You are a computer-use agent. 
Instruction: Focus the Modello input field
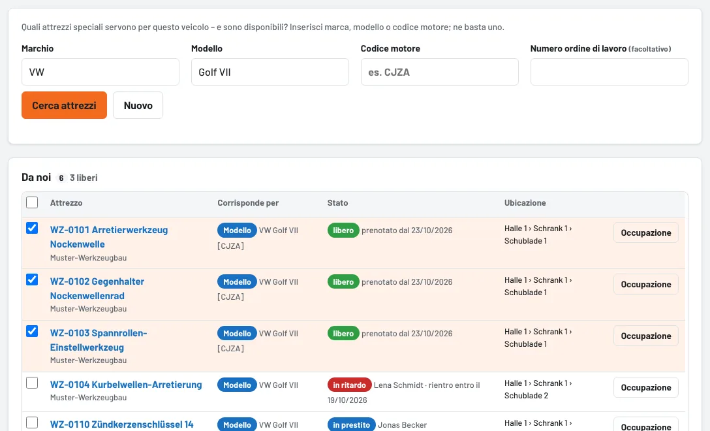click(270, 72)
